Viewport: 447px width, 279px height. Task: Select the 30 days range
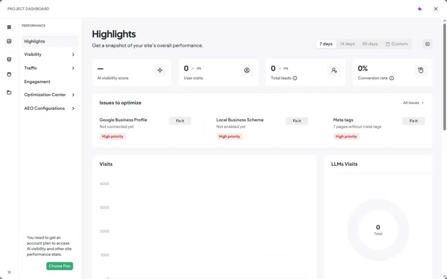(370, 44)
